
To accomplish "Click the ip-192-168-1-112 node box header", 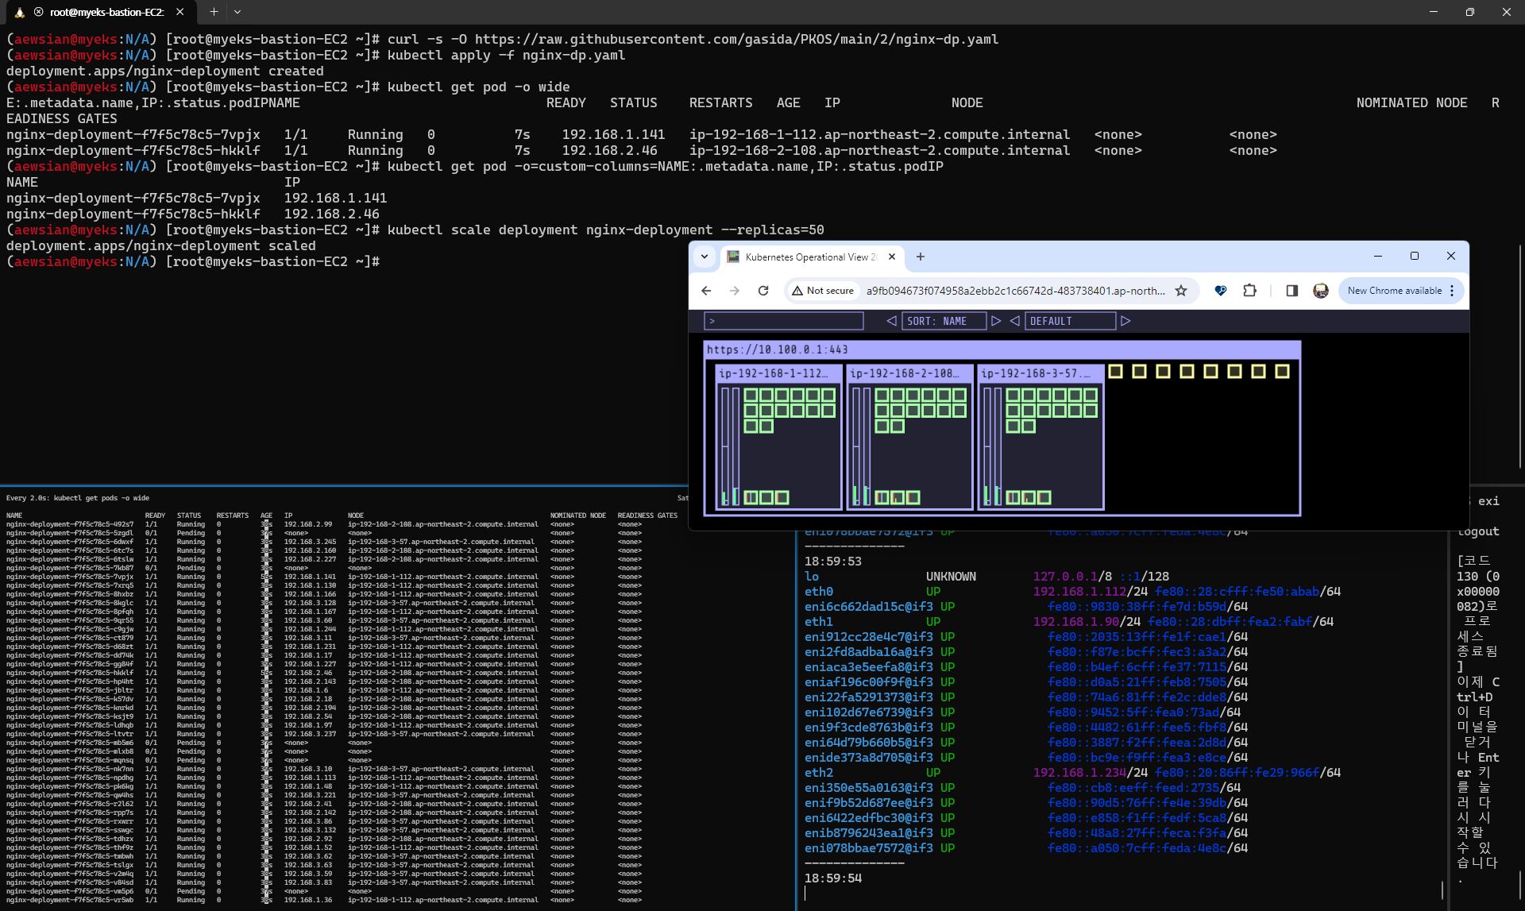I will [x=774, y=373].
